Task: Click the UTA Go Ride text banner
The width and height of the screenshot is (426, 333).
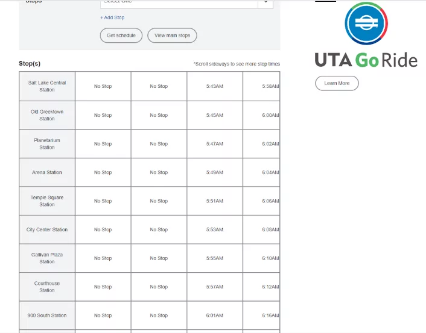Action: [366, 60]
